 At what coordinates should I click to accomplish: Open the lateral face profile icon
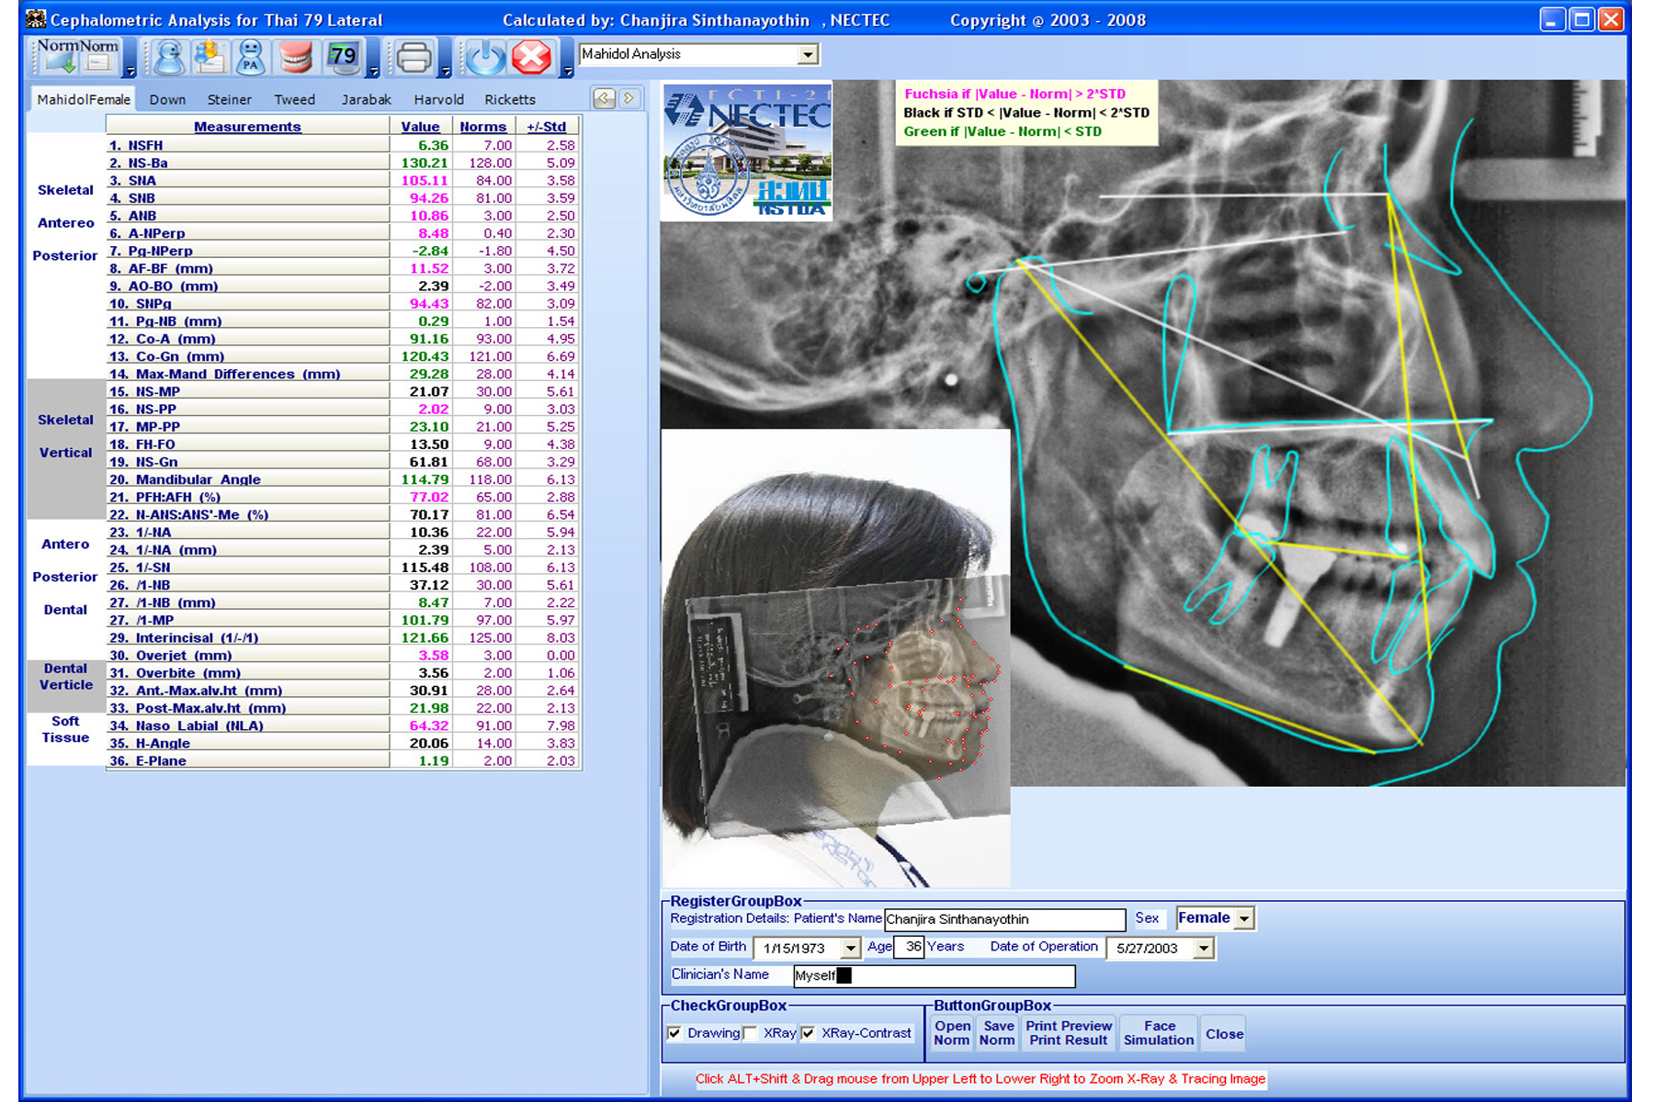pyautogui.click(x=168, y=58)
